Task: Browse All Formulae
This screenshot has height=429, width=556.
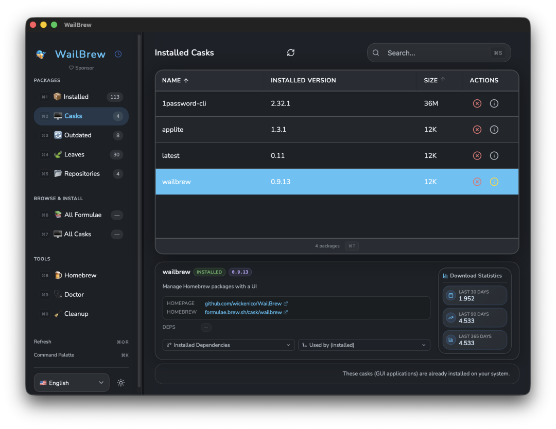Action: point(81,214)
